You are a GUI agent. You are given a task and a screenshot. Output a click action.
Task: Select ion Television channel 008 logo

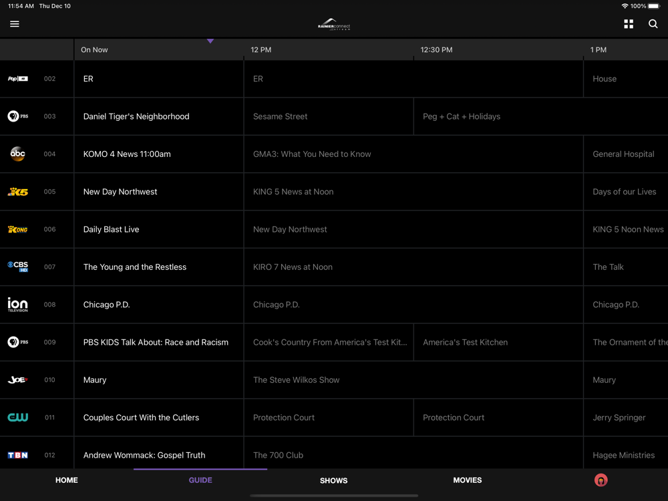click(18, 305)
